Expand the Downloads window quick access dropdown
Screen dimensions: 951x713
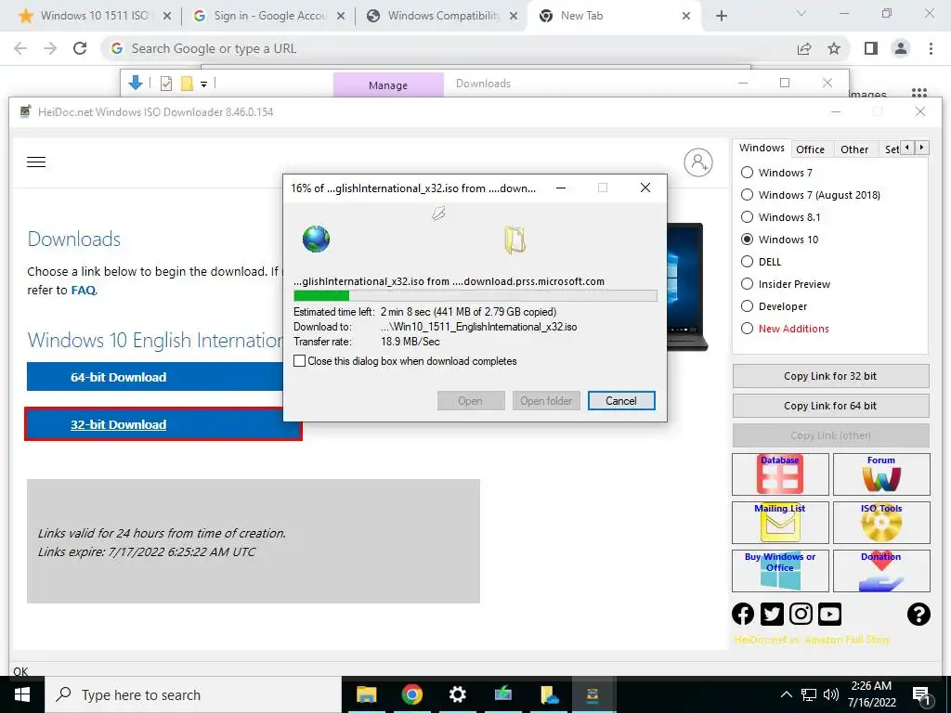[x=203, y=84]
